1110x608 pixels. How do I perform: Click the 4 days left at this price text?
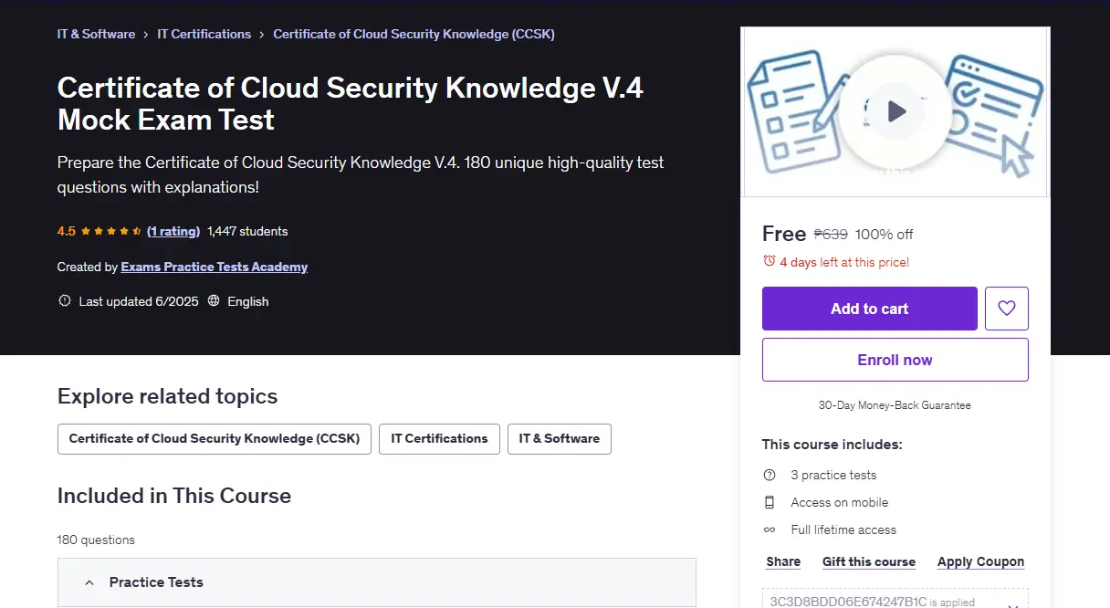pyautogui.click(x=844, y=262)
